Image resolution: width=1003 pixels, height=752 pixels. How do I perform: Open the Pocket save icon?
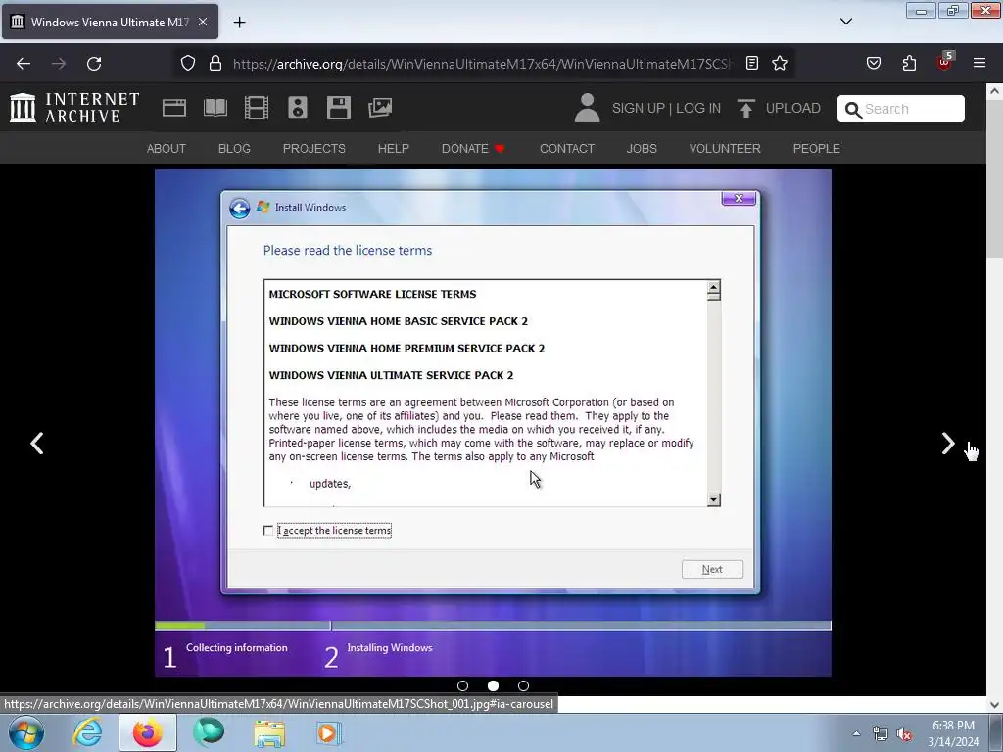point(873,63)
